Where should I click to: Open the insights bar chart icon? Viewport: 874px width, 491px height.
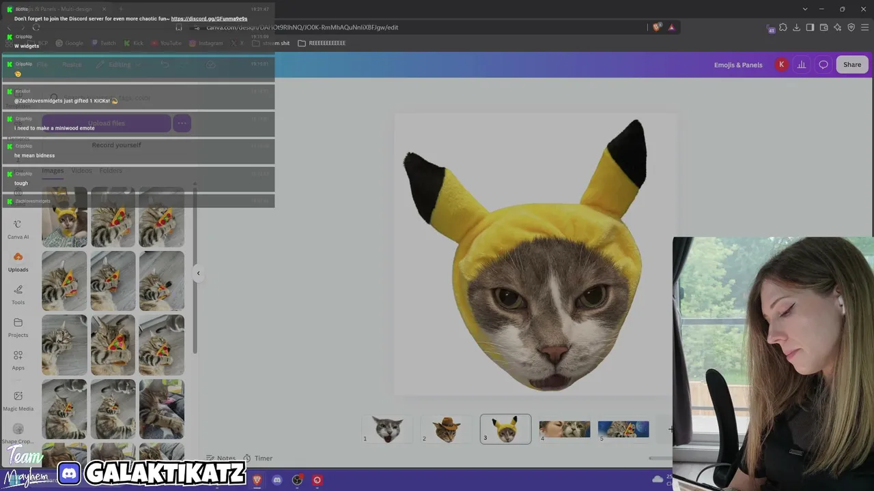802,65
